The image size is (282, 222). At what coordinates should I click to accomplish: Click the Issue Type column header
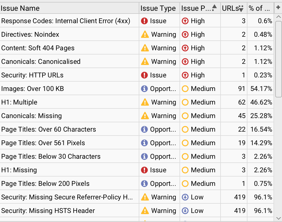pos(158,8)
